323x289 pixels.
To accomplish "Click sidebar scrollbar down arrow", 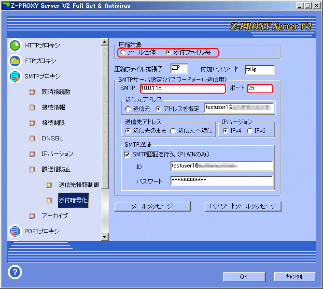I will (105, 237).
